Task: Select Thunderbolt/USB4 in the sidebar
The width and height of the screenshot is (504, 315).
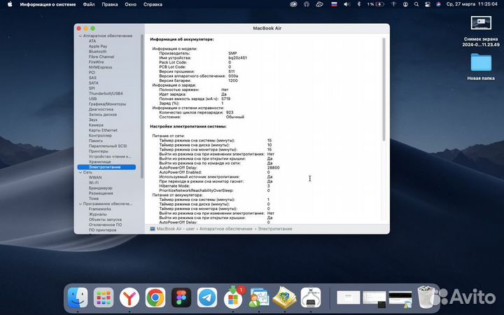Action: (x=106, y=94)
